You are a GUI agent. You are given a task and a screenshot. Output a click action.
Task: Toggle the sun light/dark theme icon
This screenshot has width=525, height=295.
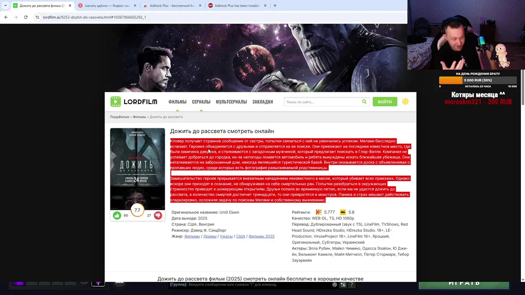coord(405,102)
